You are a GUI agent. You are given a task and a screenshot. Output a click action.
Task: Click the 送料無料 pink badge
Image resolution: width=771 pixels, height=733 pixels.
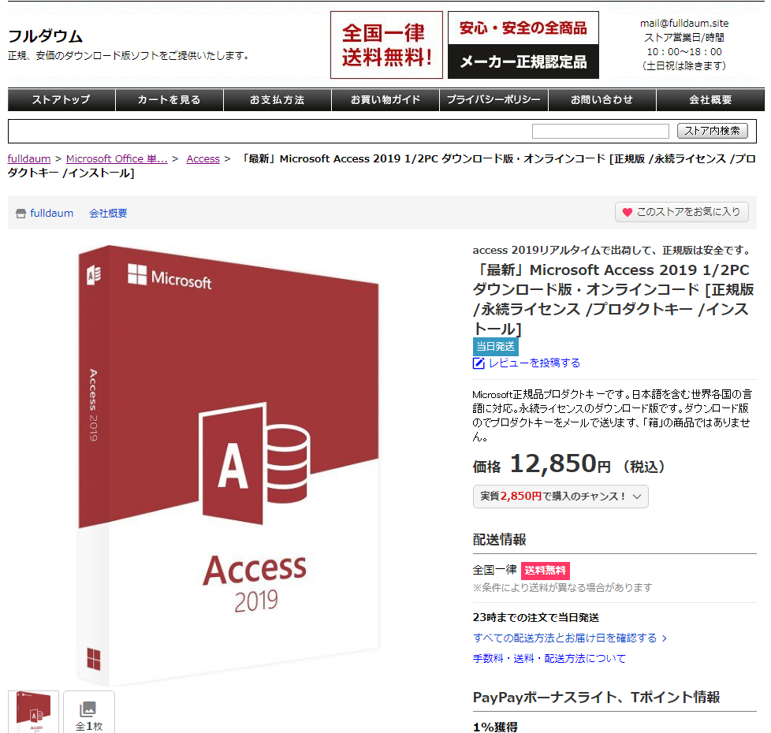coord(546,571)
